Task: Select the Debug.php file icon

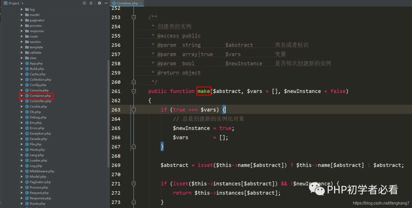Action: point(27,117)
